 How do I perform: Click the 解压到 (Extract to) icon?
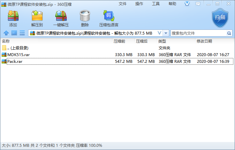[37, 16]
